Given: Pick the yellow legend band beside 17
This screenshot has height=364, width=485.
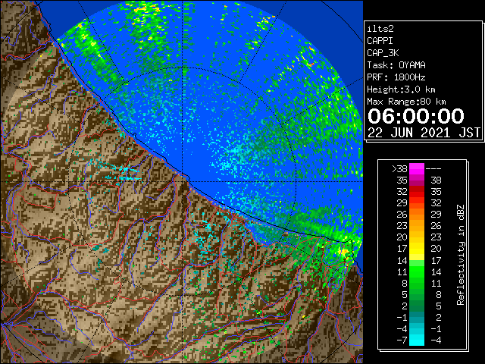Looking at the screenshot, I should tap(417, 249).
